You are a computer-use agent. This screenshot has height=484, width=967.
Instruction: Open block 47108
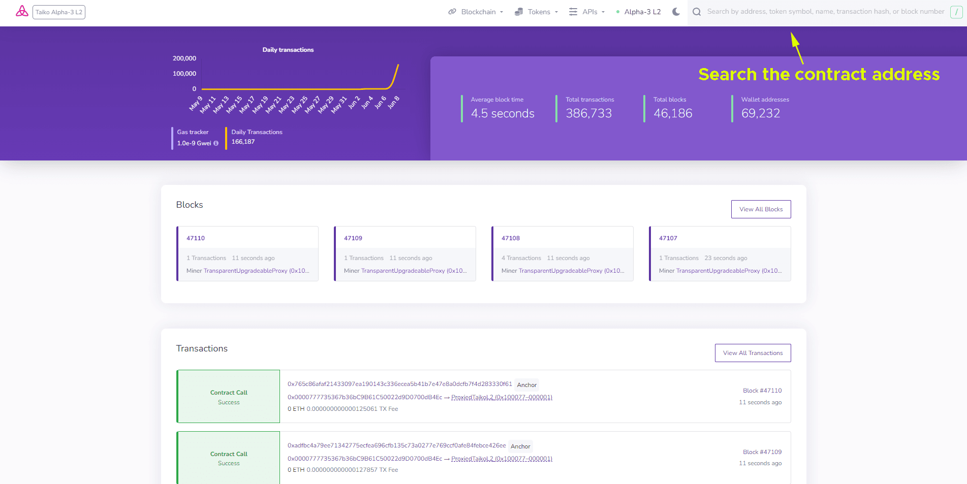coord(511,238)
